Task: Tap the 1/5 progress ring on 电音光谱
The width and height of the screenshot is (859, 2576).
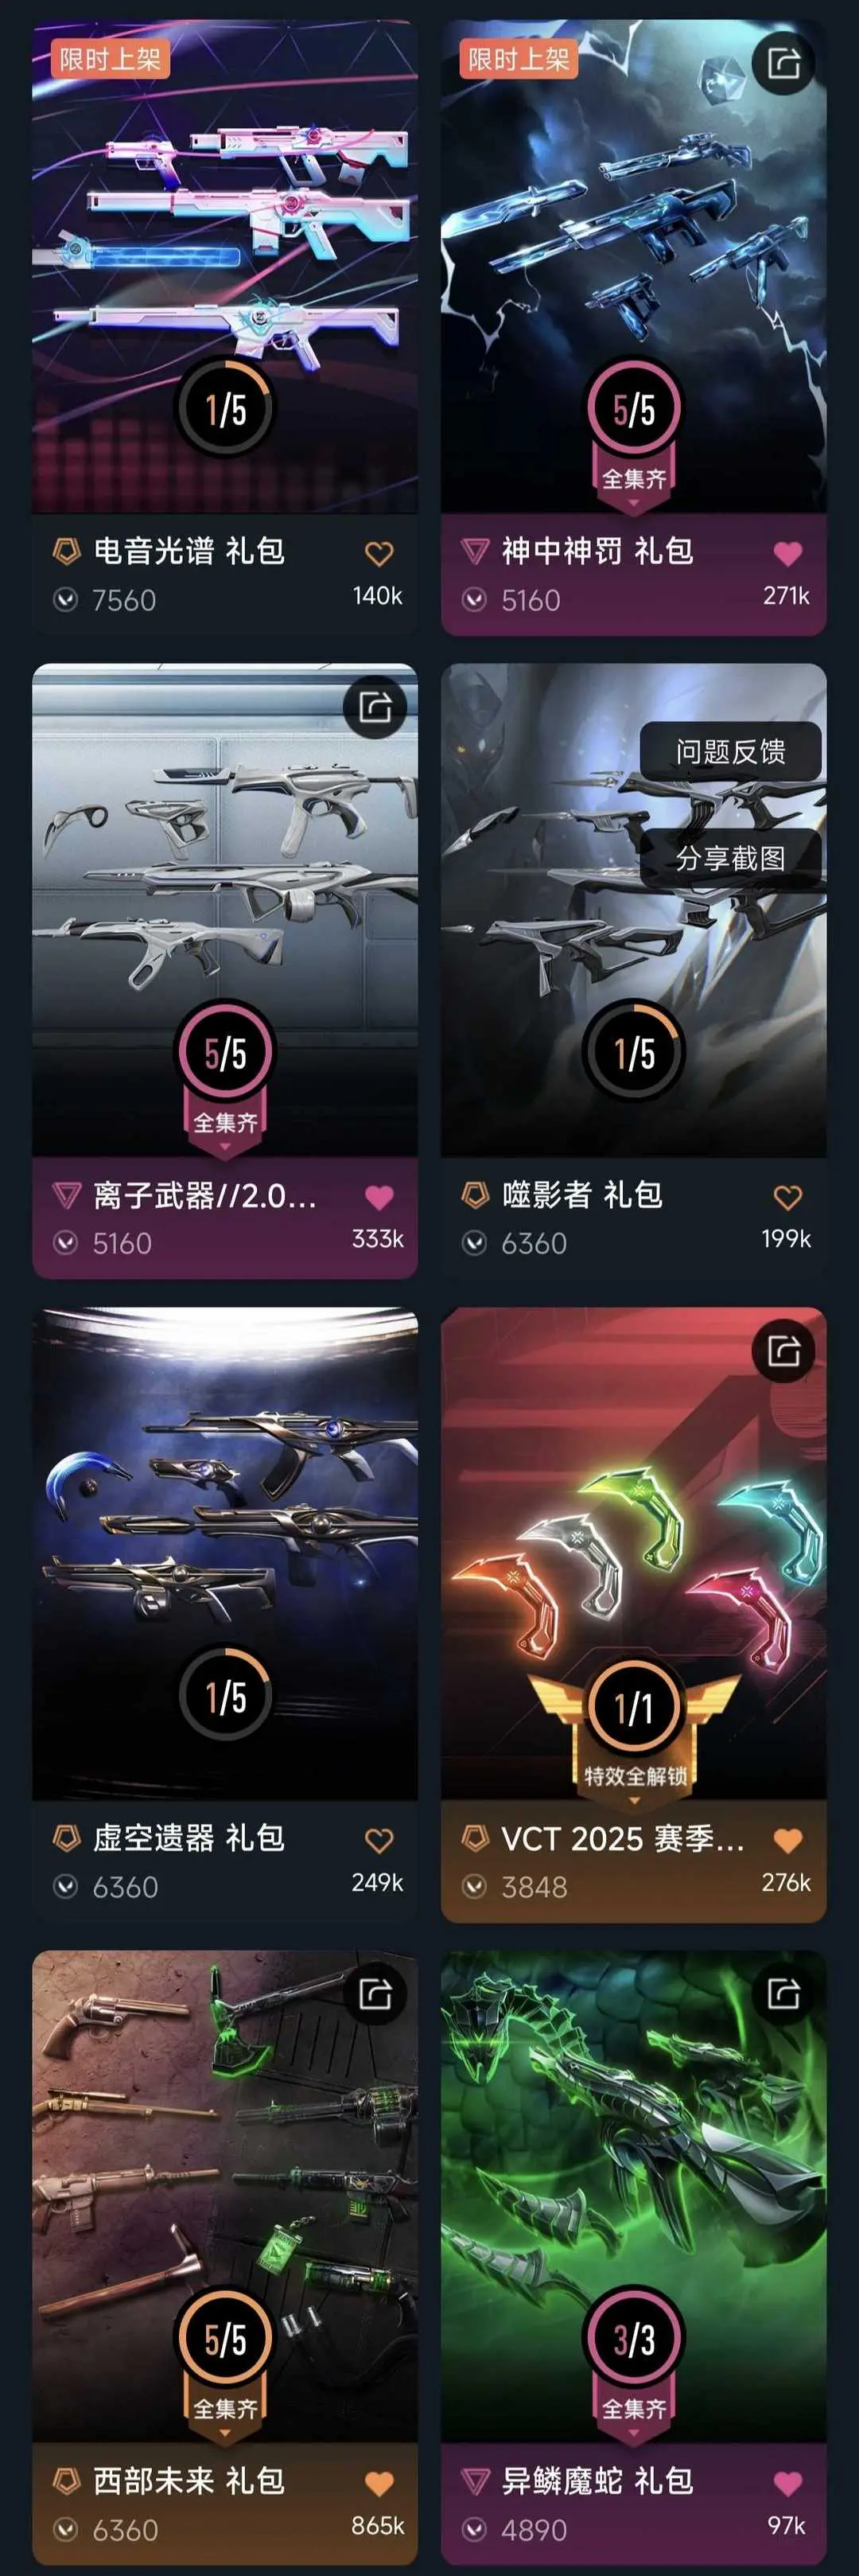Action: tap(225, 408)
